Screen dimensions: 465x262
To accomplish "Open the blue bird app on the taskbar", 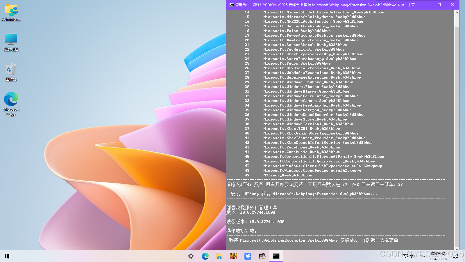I will pyautogui.click(x=248, y=256).
